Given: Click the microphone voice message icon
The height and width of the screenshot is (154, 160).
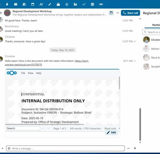Looking at the screenshot, I should (135, 148).
